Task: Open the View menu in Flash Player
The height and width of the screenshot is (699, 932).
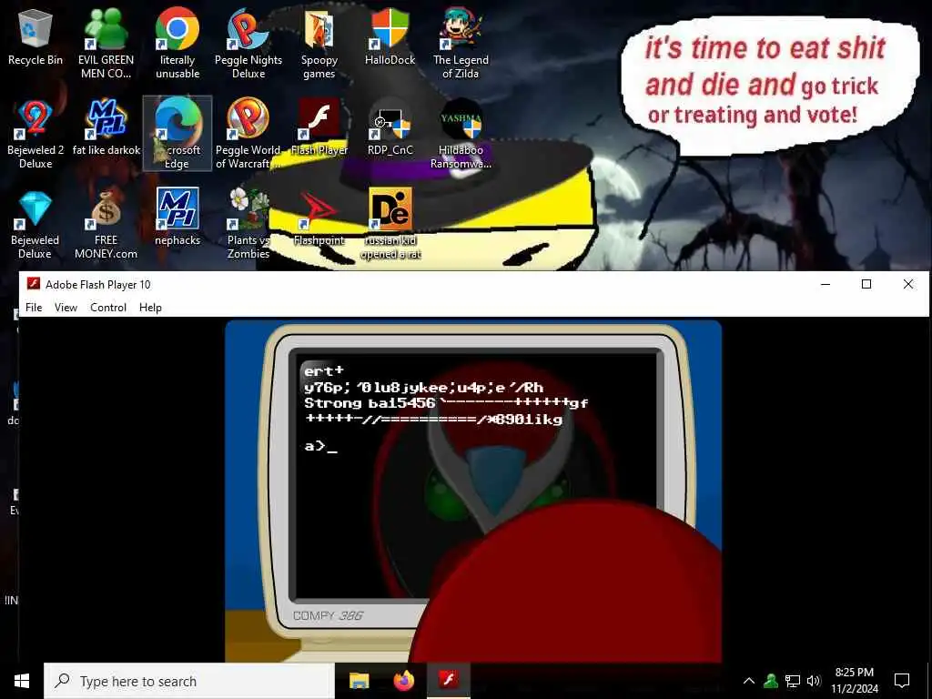Action: pyautogui.click(x=66, y=308)
